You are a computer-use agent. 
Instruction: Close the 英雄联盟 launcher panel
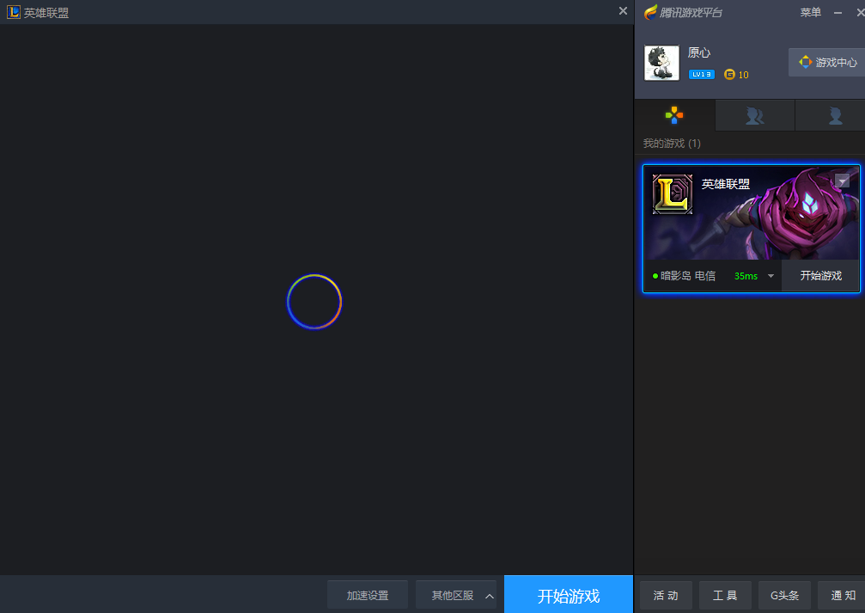(x=623, y=11)
